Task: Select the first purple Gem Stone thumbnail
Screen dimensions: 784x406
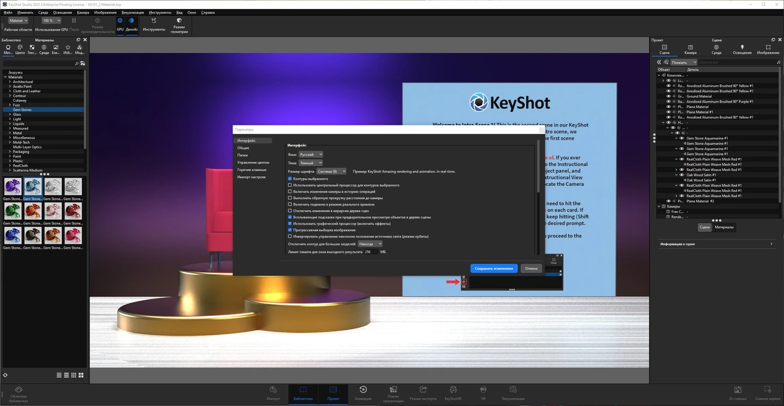Action: tap(12, 186)
